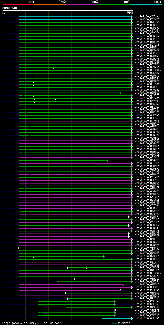The height and width of the screenshot is (325, 164).
Task: Select the UniRef100_C5YAK8 label
Action: (147, 101)
